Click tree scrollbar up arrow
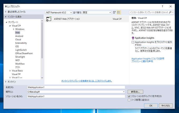 click(x=42, y=21)
